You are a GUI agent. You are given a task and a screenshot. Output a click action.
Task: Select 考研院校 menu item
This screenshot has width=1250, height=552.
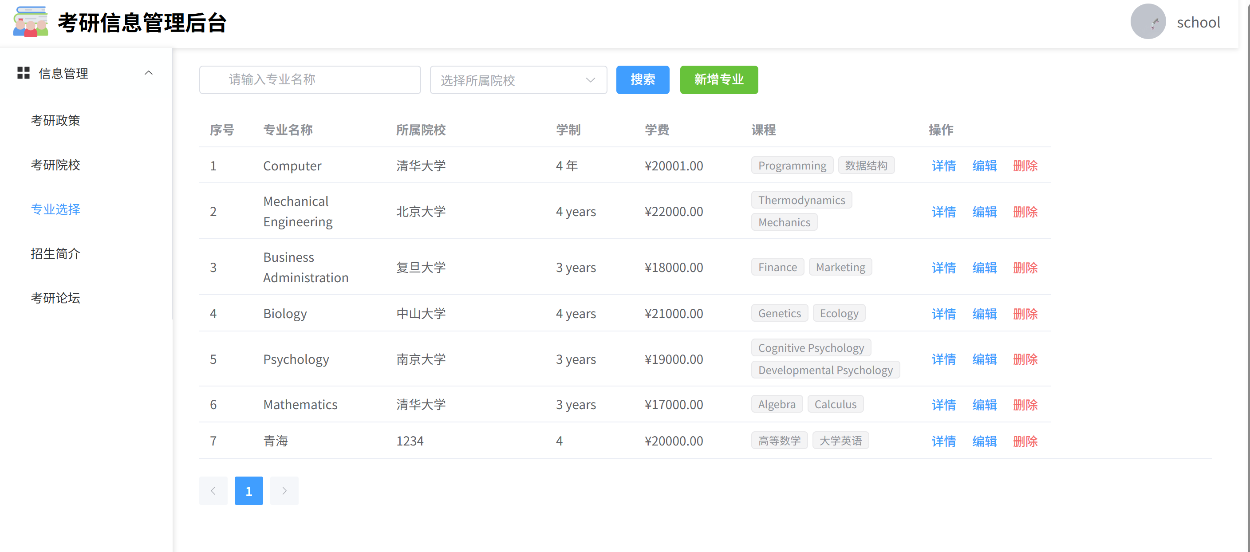55,165
